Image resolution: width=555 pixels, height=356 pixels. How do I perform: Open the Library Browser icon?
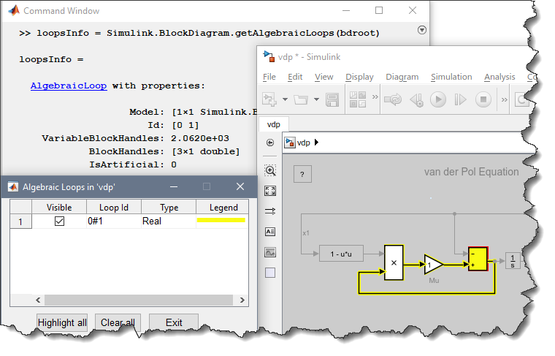point(357,99)
